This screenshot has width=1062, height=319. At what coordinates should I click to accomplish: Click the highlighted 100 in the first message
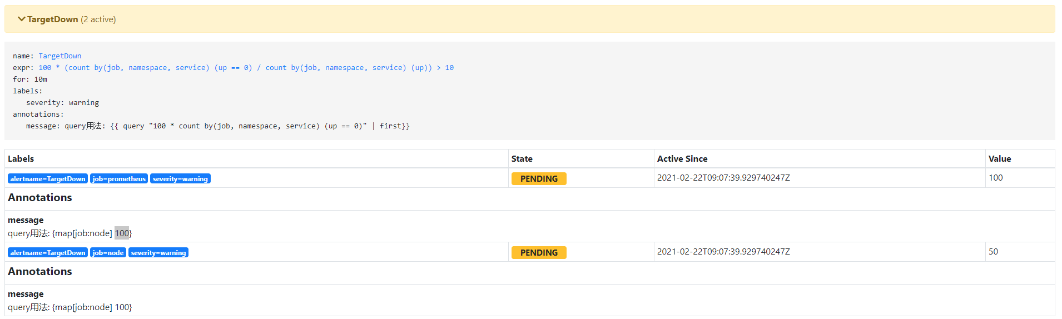click(122, 233)
